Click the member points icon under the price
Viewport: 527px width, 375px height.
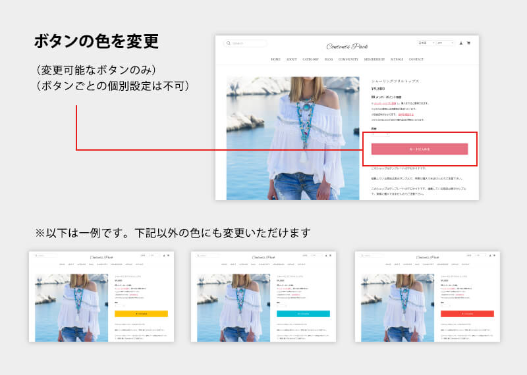click(x=373, y=97)
